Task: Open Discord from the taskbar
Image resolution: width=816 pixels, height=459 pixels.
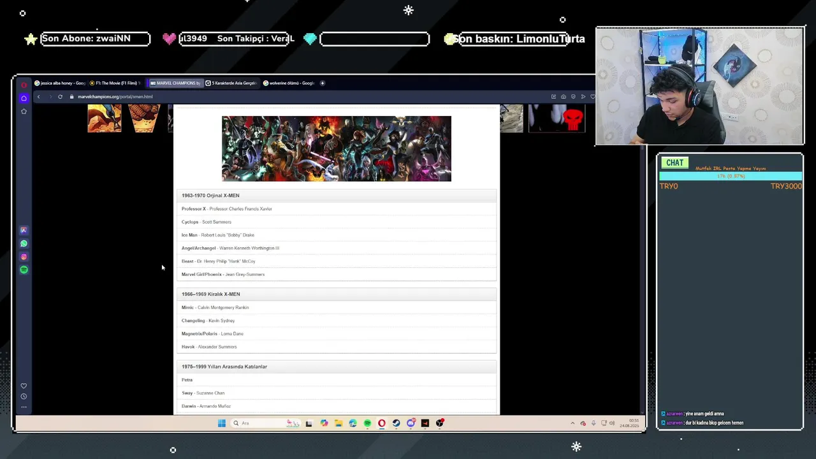Action: coord(411,423)
